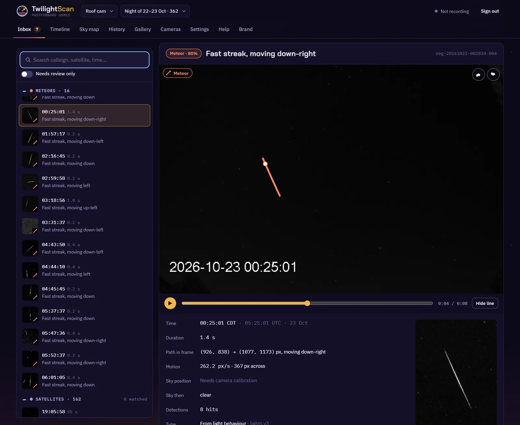Select the 03:18:56 meteor moving up-left

[84, 204]
